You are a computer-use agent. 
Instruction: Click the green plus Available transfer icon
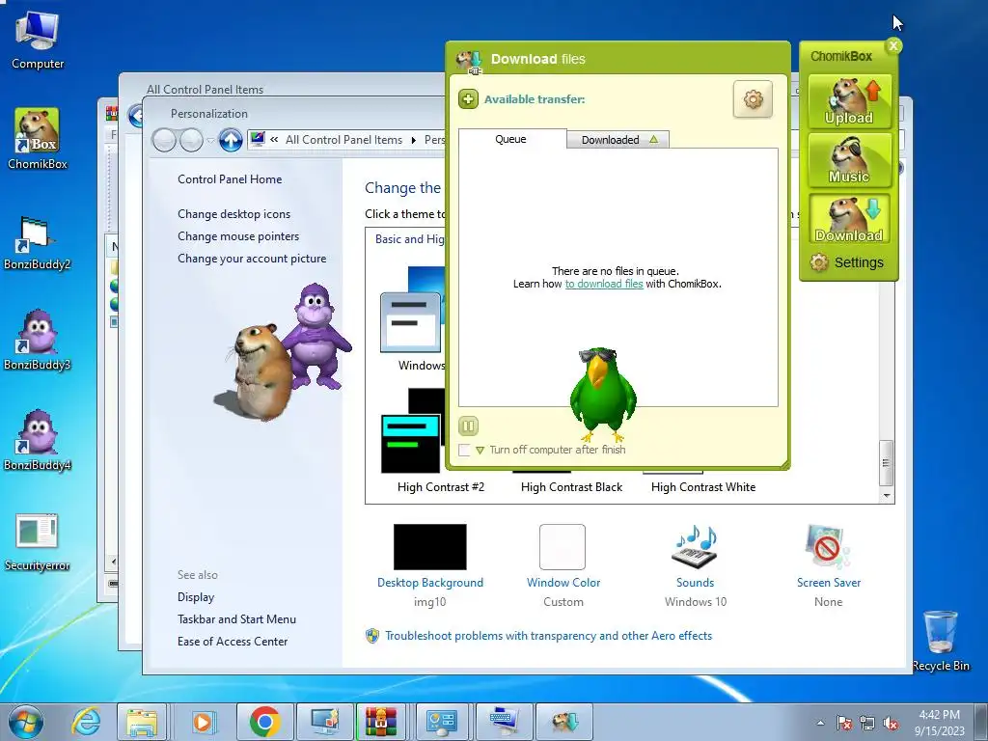tap(468, 99)
